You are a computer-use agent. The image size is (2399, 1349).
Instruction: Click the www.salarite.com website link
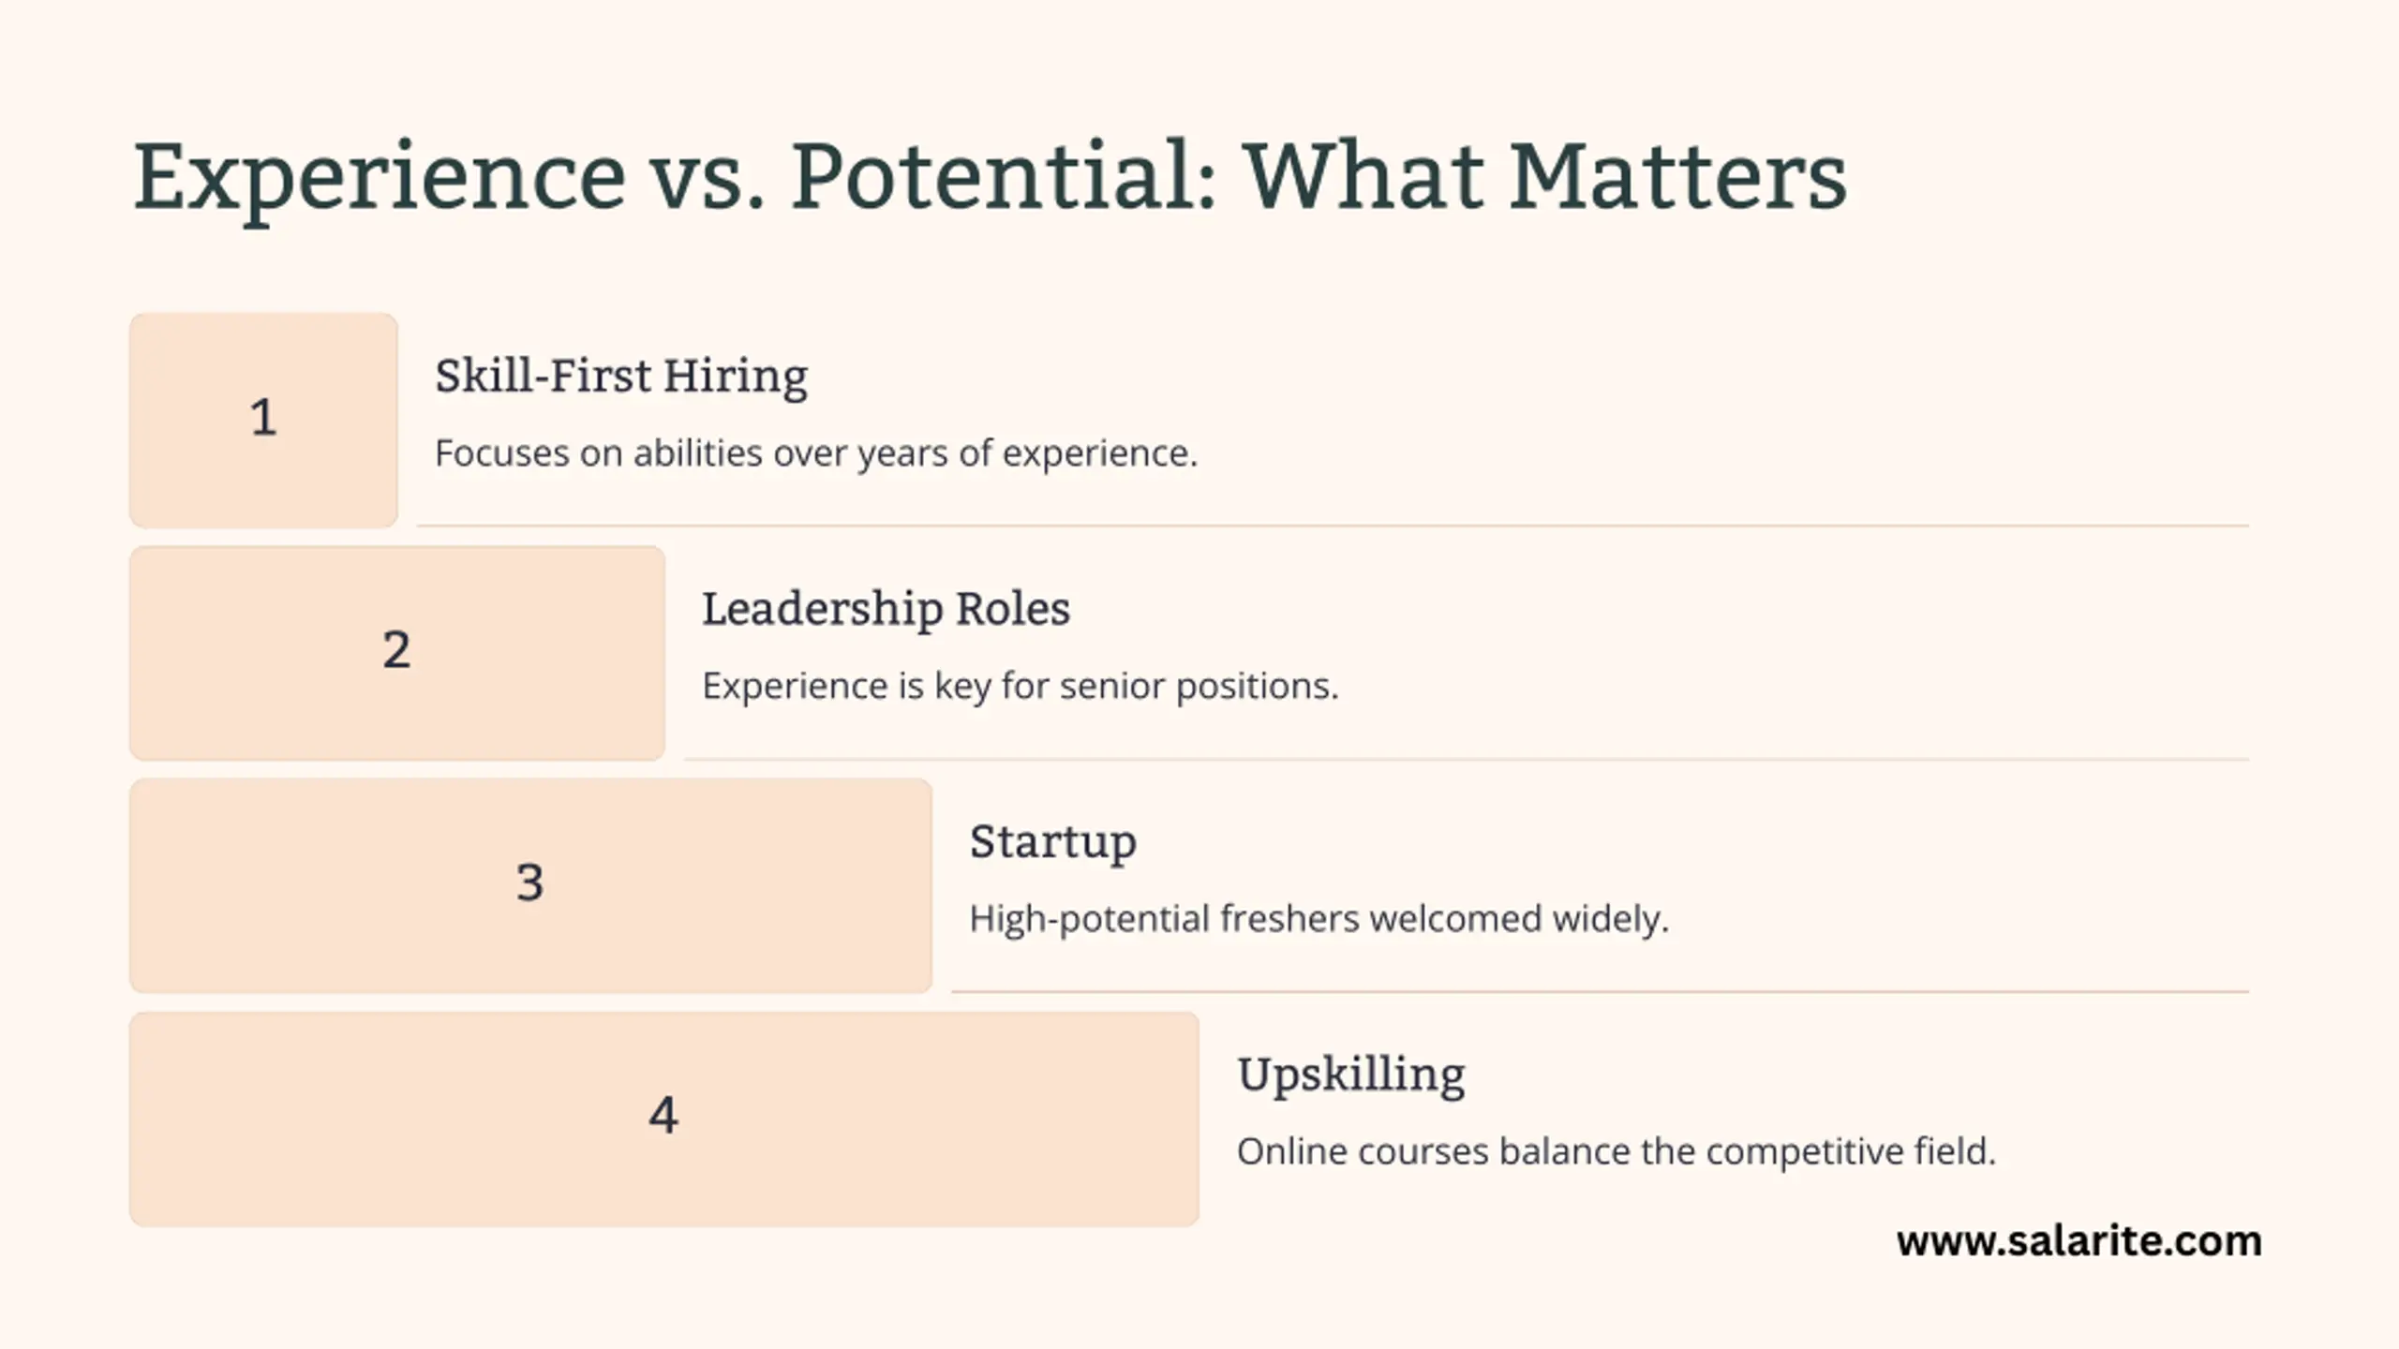(x=2079, y=1241)
